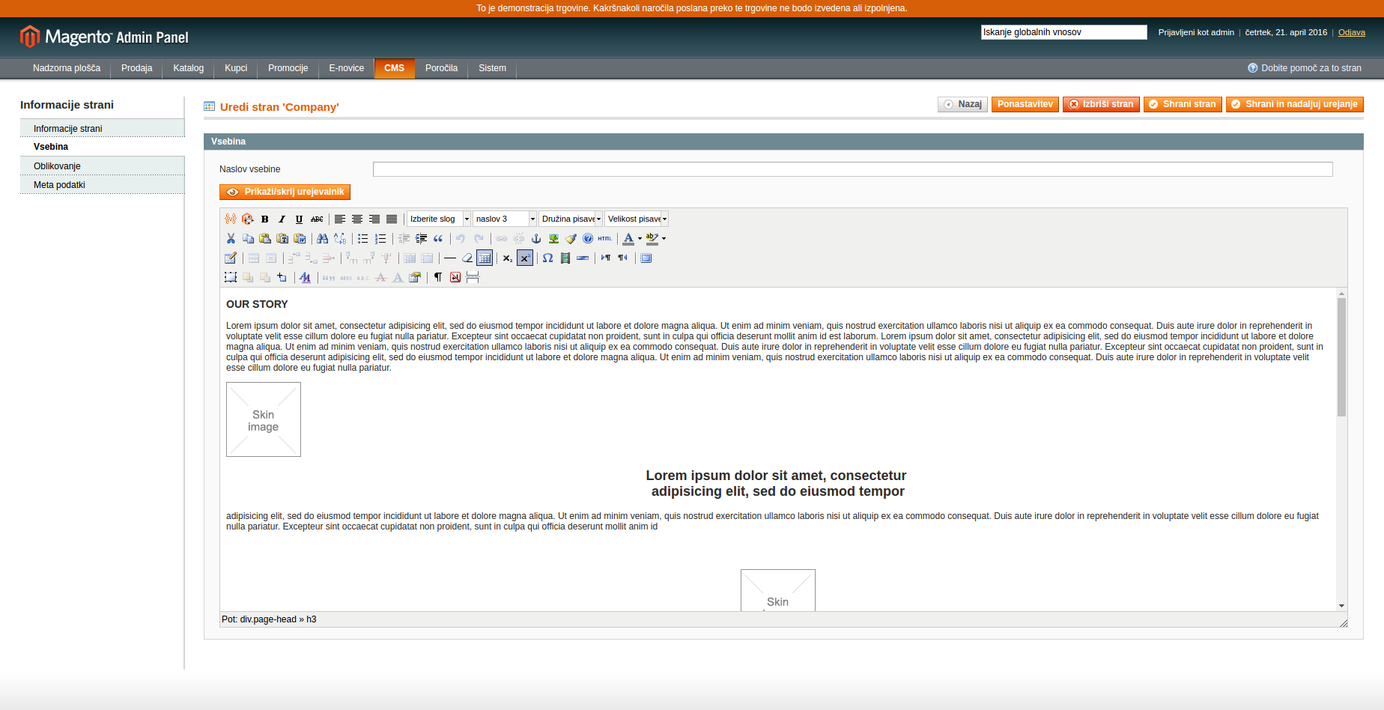Switch to Oblikovanje tab

pos(102,166)
